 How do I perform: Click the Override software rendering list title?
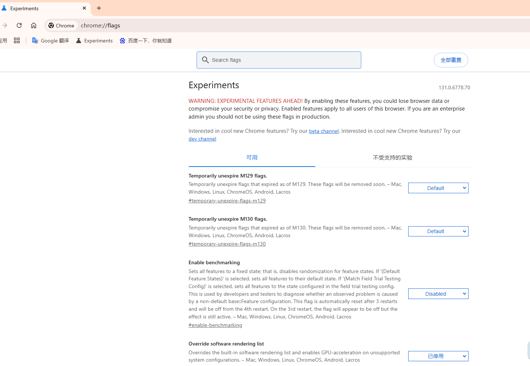226,344
